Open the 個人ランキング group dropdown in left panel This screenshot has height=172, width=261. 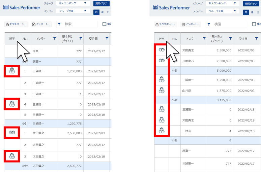[72, 3]
